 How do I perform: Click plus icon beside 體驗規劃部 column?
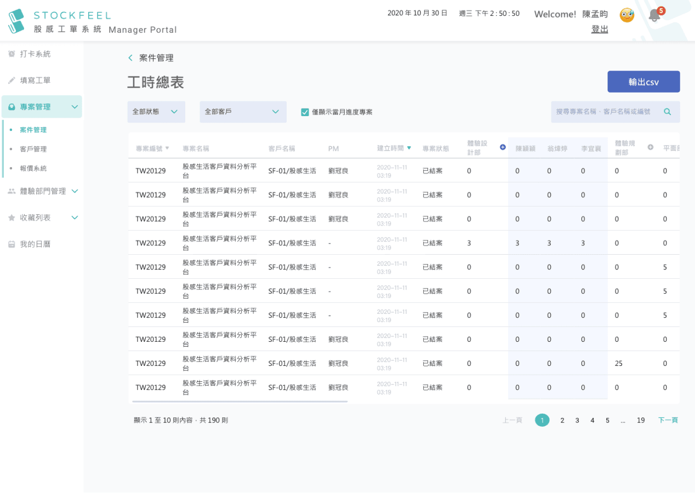[x=651, y=147]
